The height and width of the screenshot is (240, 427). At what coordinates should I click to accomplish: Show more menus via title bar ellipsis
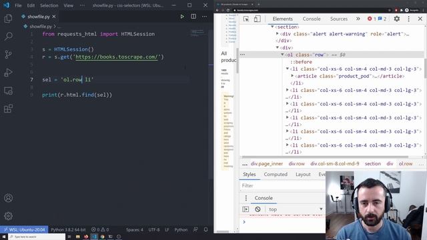[x=82, y=5]
